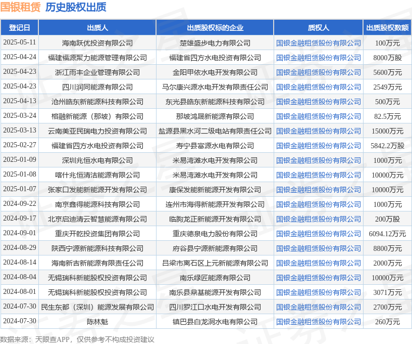412x344 pixels.
Task: Select company 吕梁市离石区上元新能源有限公司
Action: (215, 263)
